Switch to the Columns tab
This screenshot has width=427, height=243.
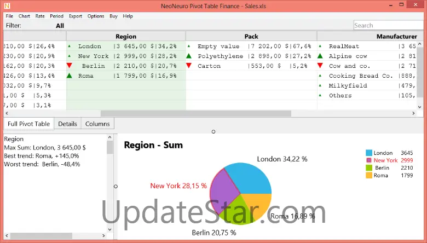pos(97,124)
